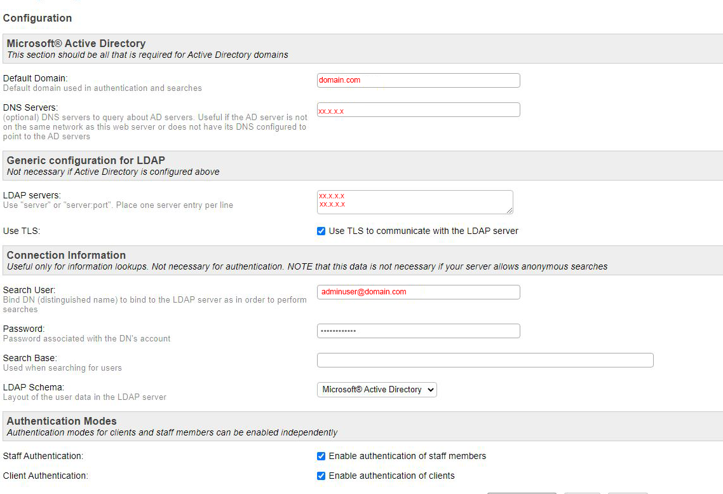
Task: Click inside the LDAP servers textarea
Action: tap(414, 202)
